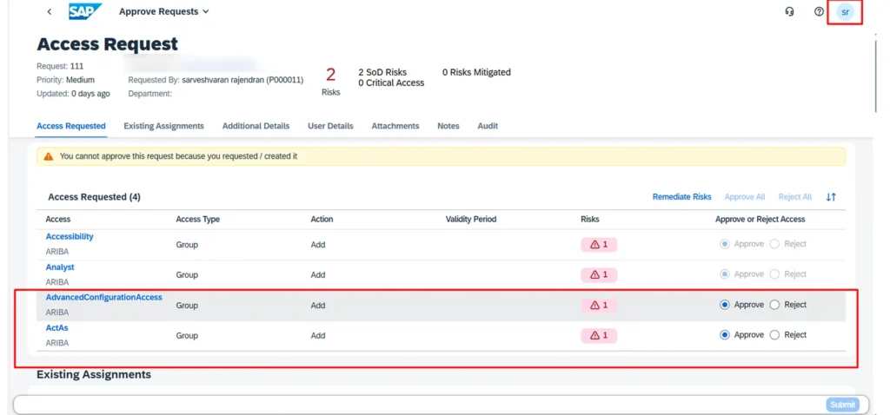Open the AdvancedConfigurationAccess link

point(103,298)
